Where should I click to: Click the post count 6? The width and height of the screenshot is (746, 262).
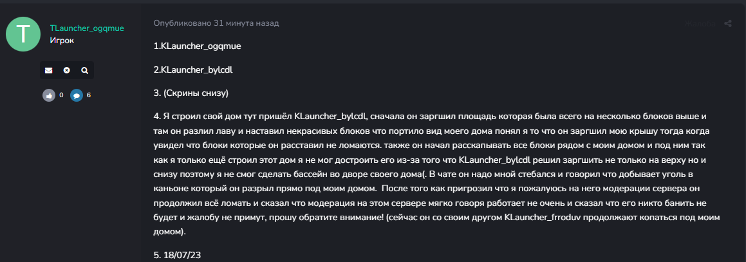[x=88, y=95]
